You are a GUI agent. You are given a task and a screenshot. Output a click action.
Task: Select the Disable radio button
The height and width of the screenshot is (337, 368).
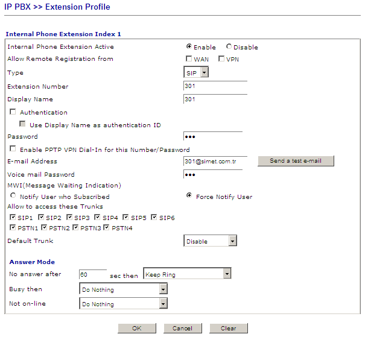[x=229, y=46]
